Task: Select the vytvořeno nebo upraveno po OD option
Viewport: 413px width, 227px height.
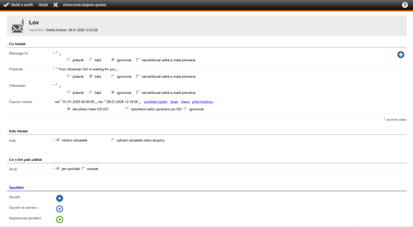Action: click(x=127, y=109)
